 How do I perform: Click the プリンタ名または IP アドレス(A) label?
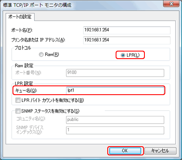coord(38,40)
